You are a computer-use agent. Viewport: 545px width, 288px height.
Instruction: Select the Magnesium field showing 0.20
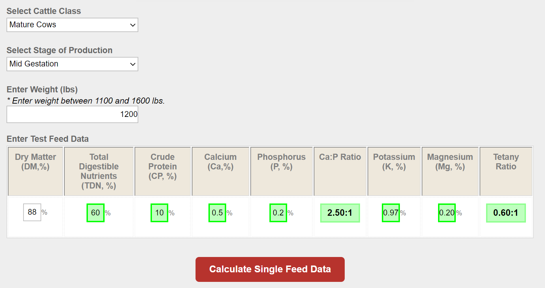pyautogui.click(x=447, y=213)
